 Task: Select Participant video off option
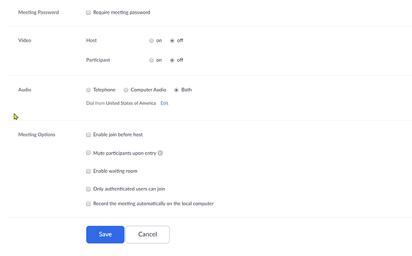tap(173, 60)
